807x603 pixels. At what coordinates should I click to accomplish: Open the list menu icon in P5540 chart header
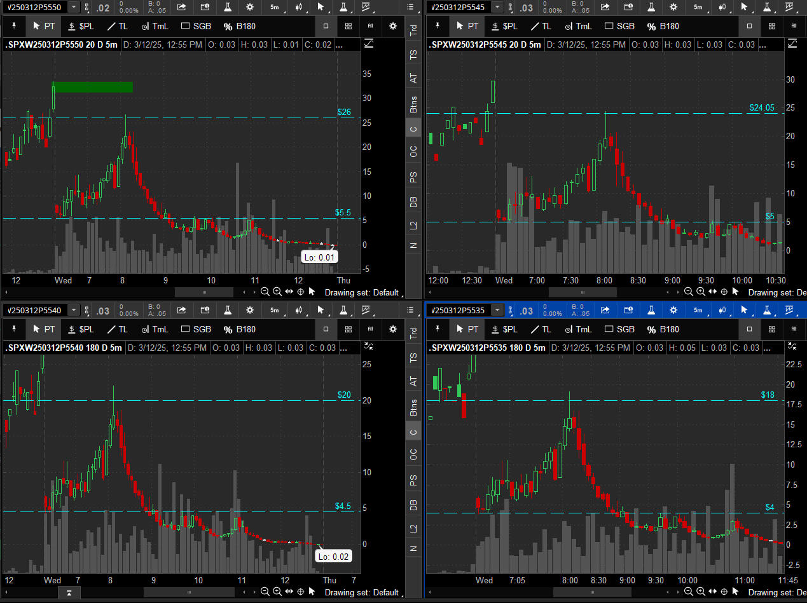point(410,310)
